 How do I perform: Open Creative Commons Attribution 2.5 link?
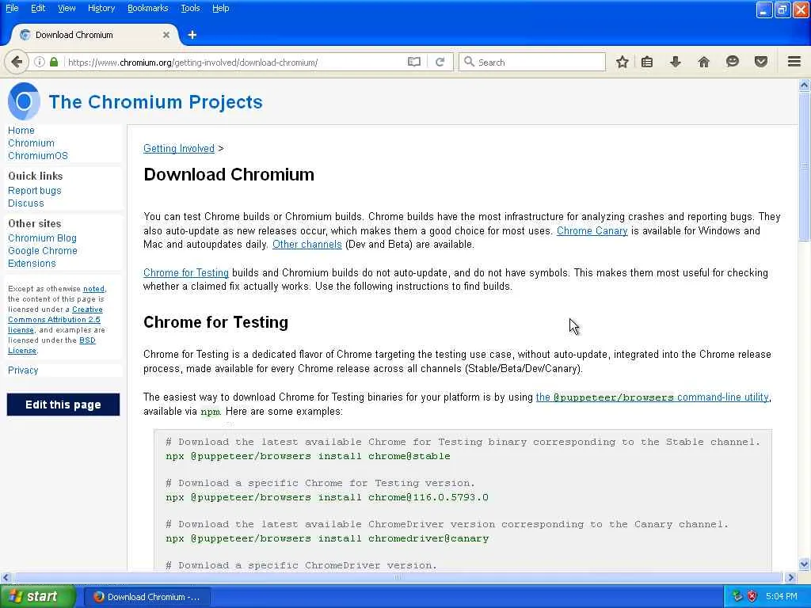54,320
